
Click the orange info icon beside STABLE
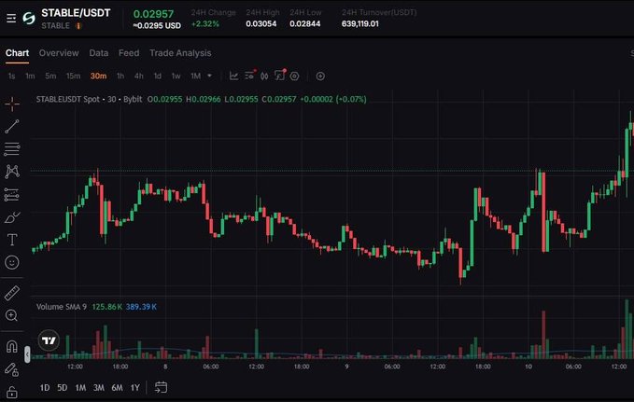[78, 25]
